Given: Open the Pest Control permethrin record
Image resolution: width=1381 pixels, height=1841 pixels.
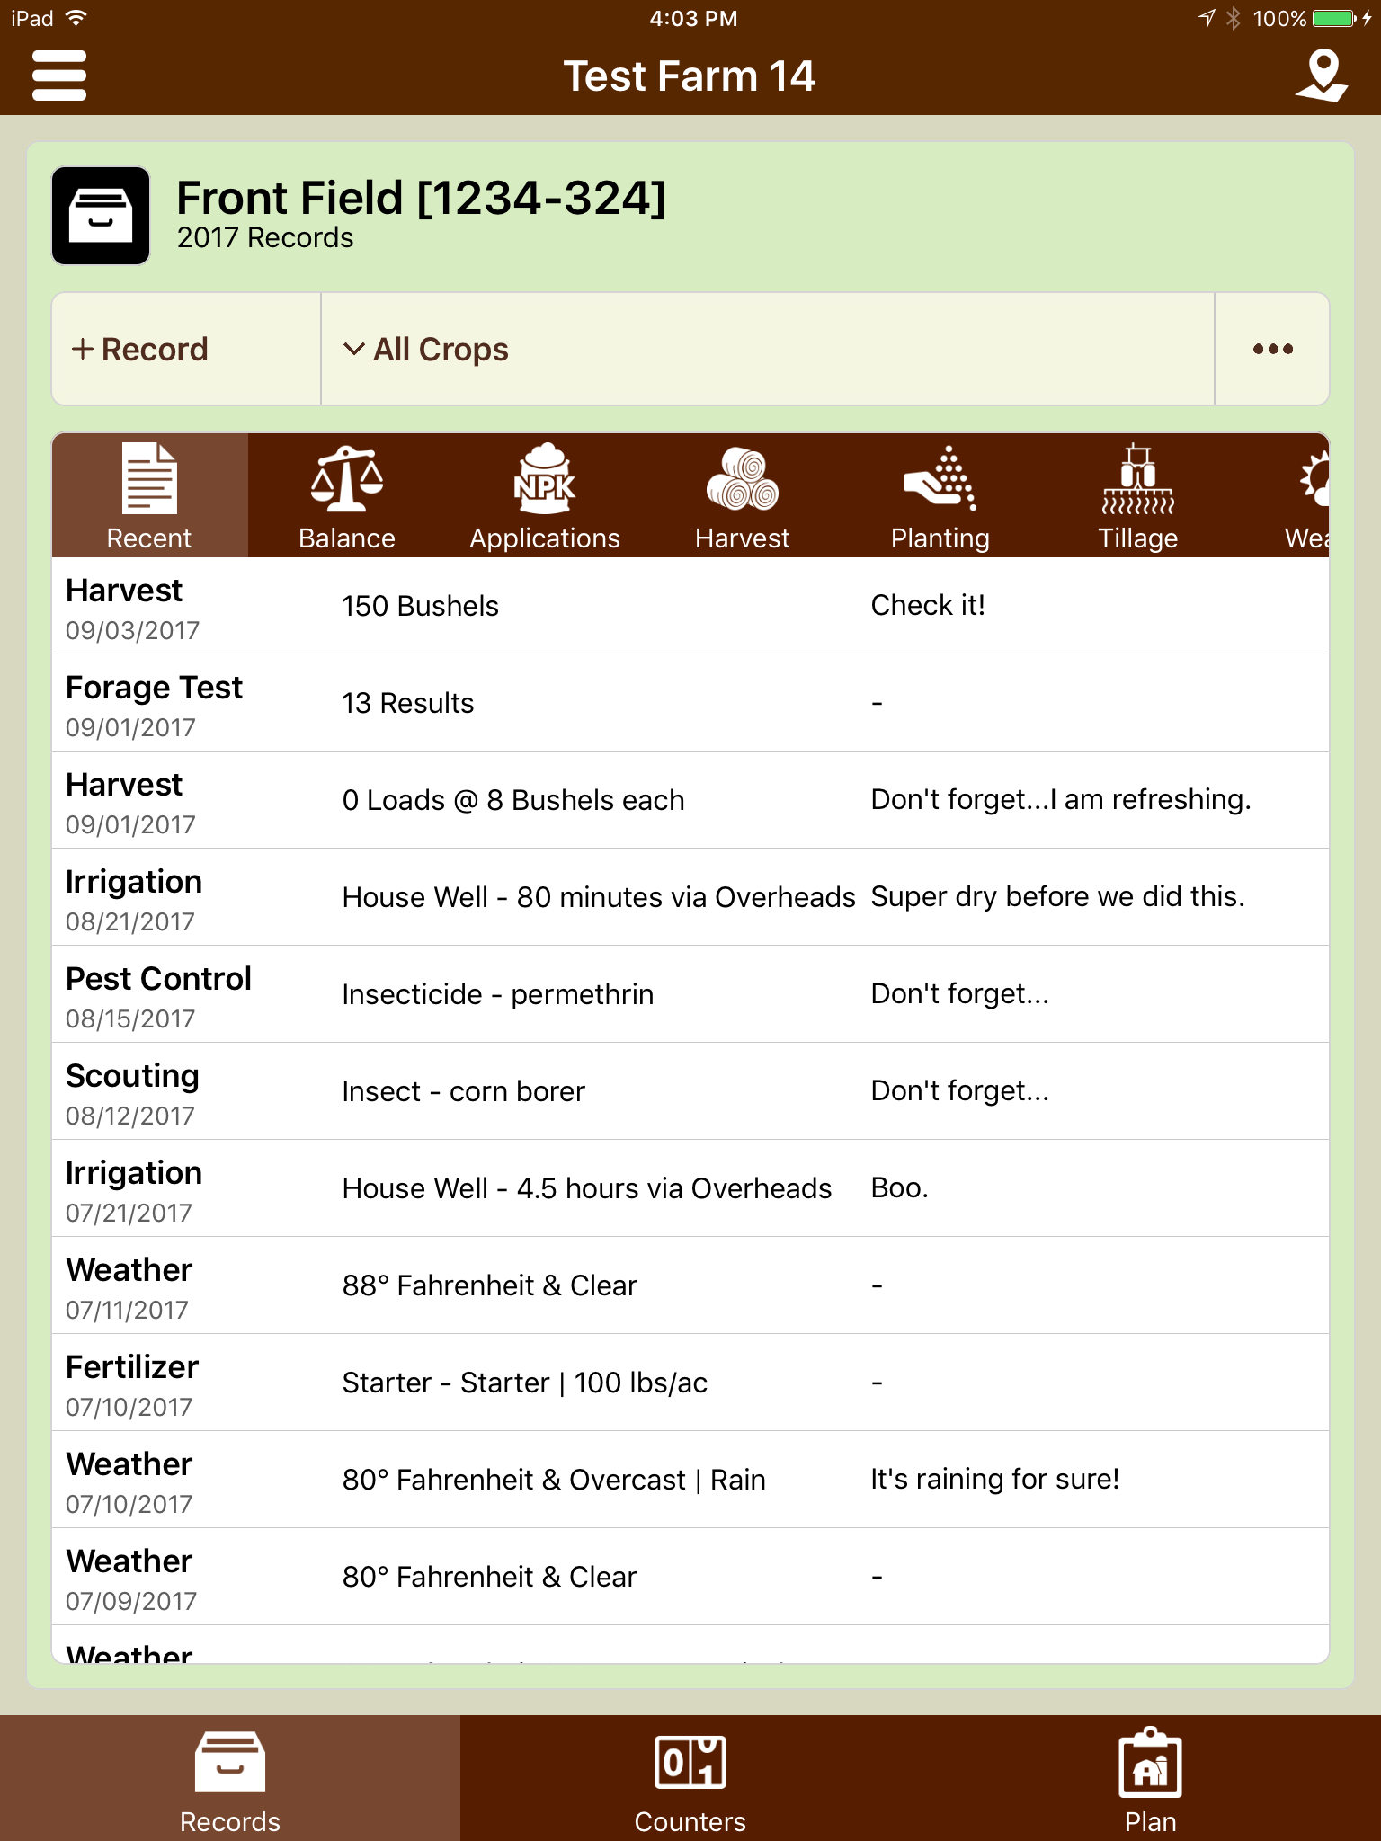Looking at the screenshot, I should [x=690, y=994].
